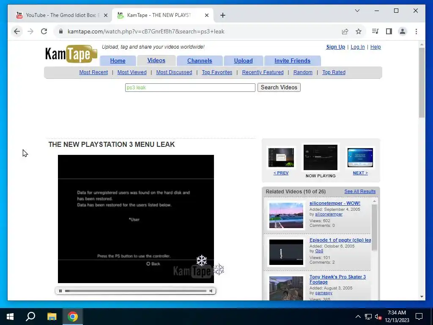This screenshot has height=325, width=433.
Task: Mute the video with the speaker icon
Action: [211, 291]
